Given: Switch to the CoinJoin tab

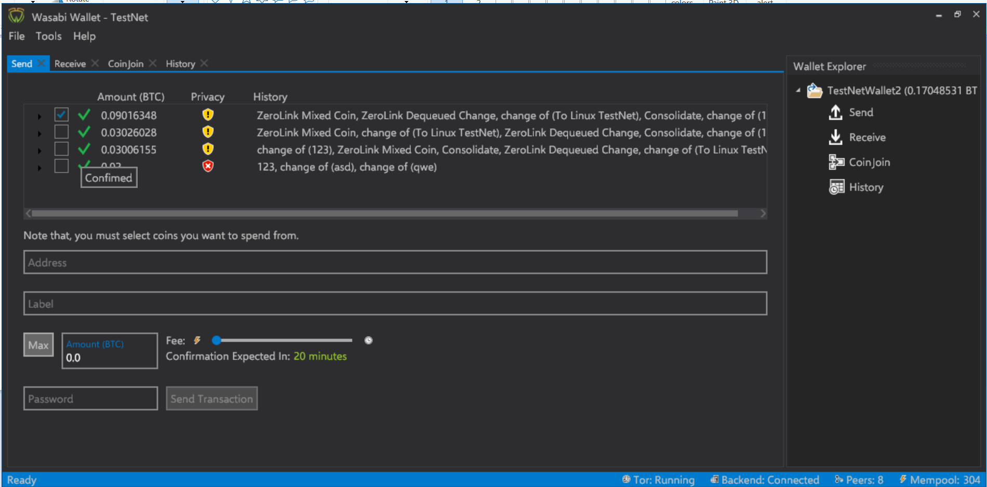Looking at the screenshot, I should [x=126, y=63].
